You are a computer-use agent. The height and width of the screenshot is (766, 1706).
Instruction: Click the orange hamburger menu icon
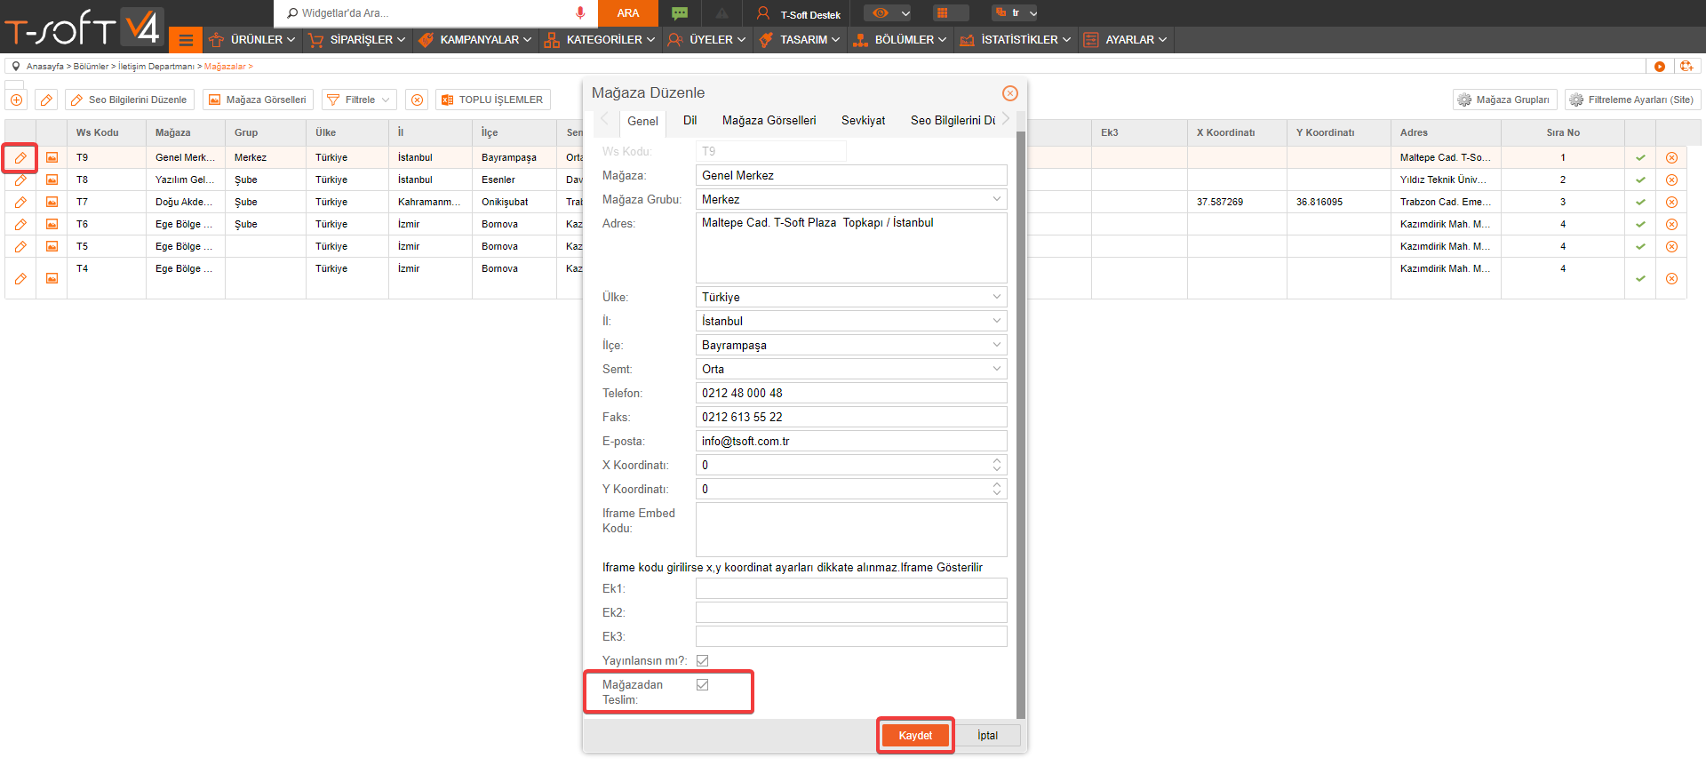click(186, 40)
